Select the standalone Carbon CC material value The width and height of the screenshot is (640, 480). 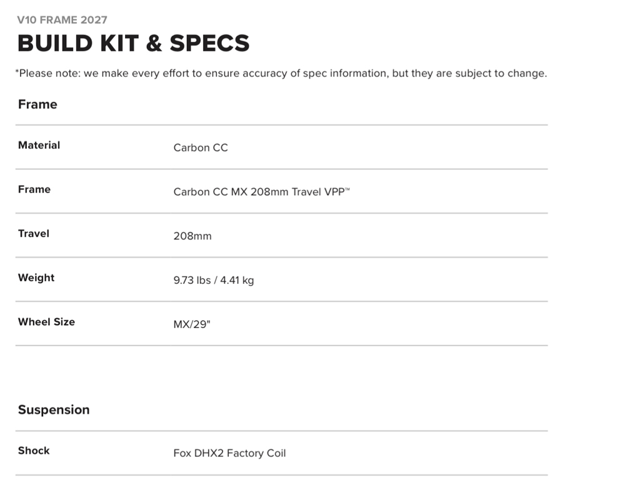pos(201,147)
